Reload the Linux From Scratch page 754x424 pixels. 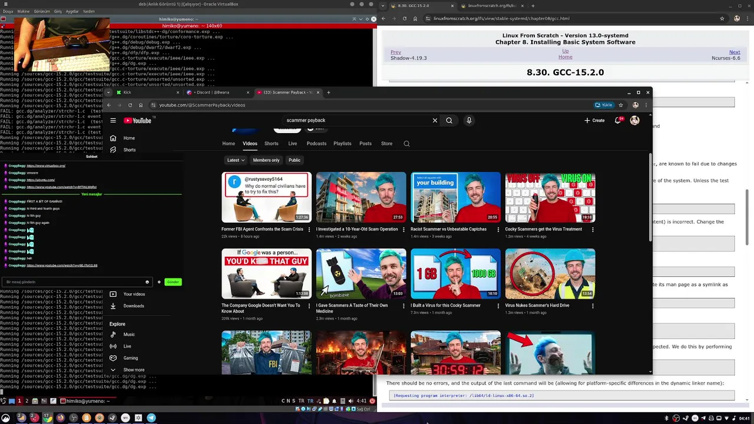click(404, 18)
